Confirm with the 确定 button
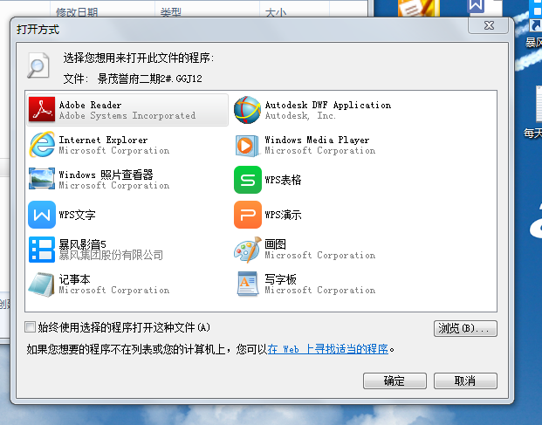Image resolution: width=542 pixels, height=425 pixels. (x=394, y=380)
